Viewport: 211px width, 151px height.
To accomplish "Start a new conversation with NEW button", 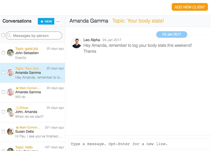I will pyautogui.click(x=46, y=21).
